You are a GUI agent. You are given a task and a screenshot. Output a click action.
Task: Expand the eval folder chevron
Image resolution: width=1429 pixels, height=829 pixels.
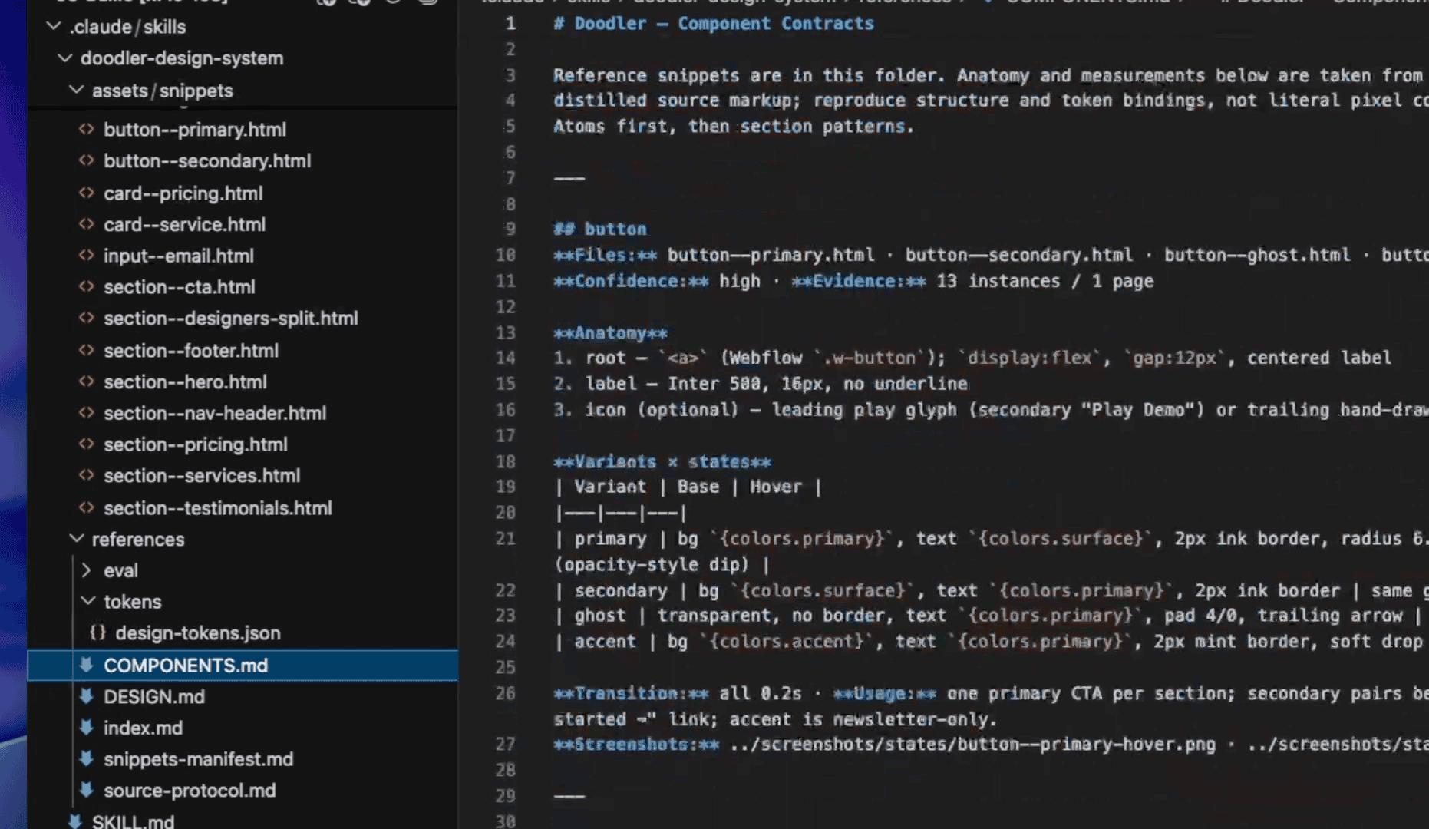[87, 570]
